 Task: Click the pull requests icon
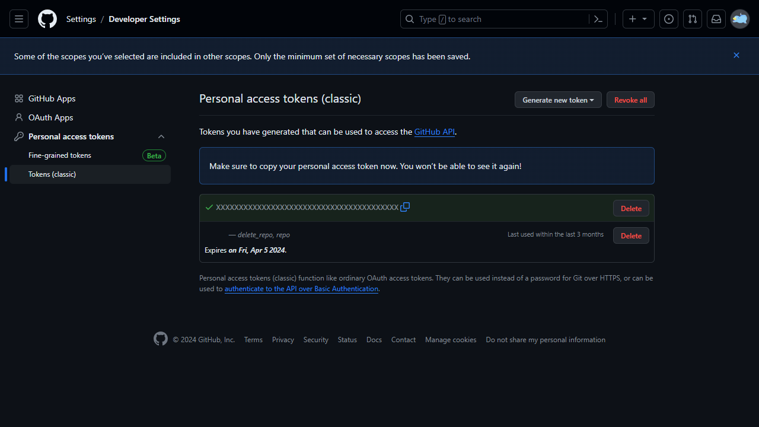click(x=692, y=18)
